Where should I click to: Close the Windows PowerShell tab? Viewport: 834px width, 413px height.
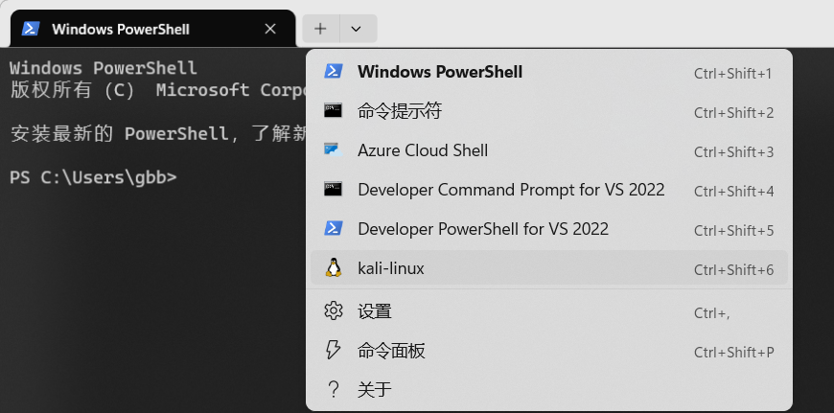click(270, 29)
